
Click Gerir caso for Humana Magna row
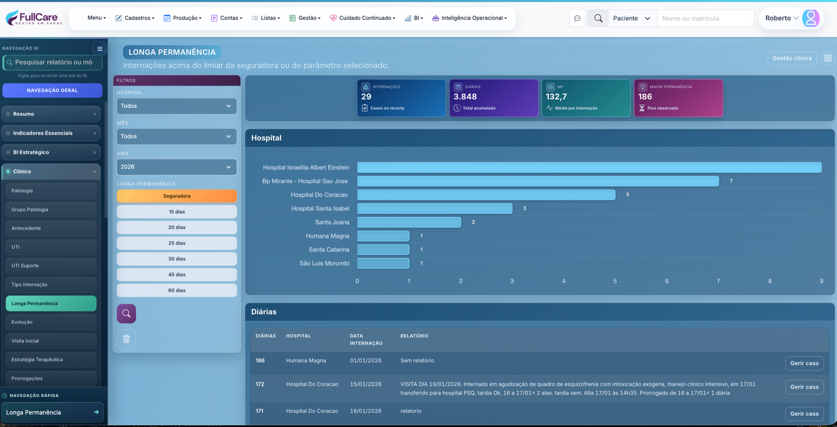coord(805,363)
